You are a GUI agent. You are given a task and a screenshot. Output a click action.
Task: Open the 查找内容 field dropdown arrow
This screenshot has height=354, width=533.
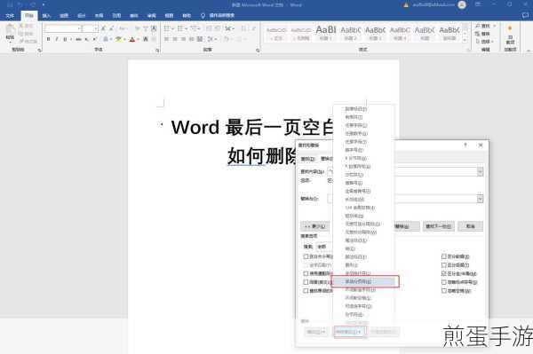coord(480,172)
